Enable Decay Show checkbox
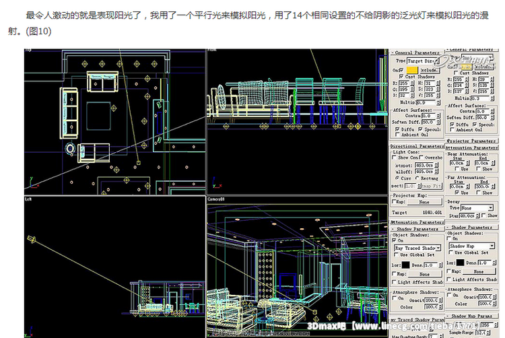Screen dimensions: 505x338 483,215
